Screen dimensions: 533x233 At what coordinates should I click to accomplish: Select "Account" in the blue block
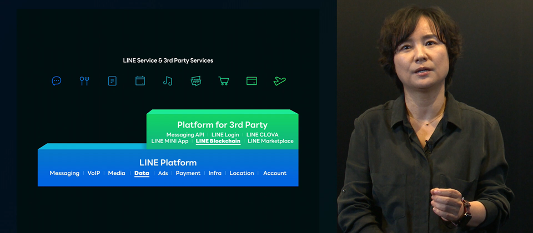(x=275, y=173)
